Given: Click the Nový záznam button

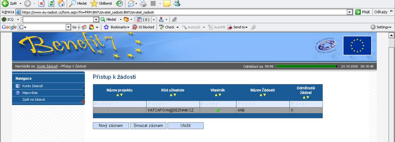Looking at the screenshot, I should [x=111, y=126].
